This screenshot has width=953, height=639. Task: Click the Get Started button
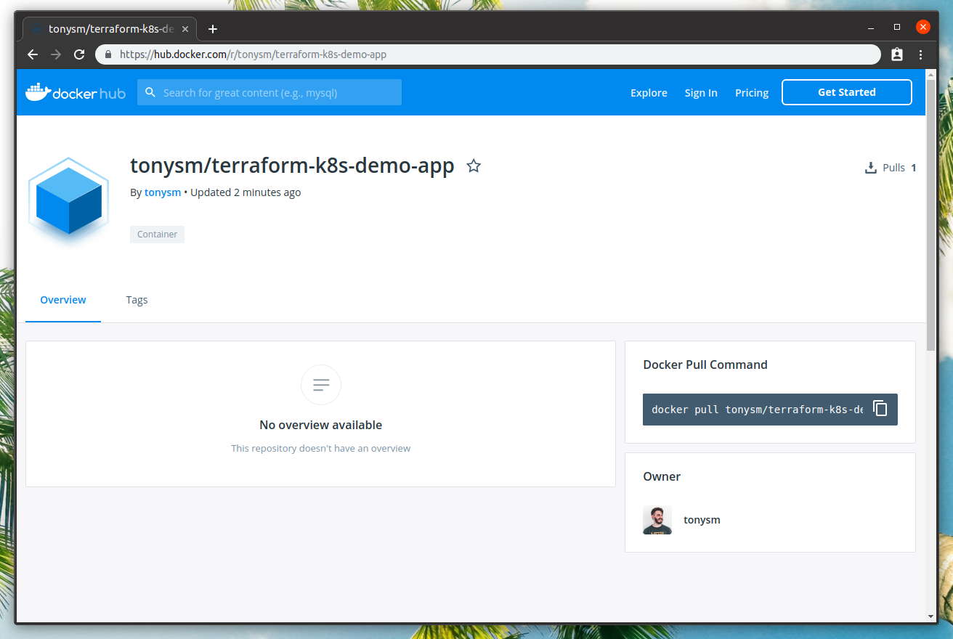tap(847, 92)
